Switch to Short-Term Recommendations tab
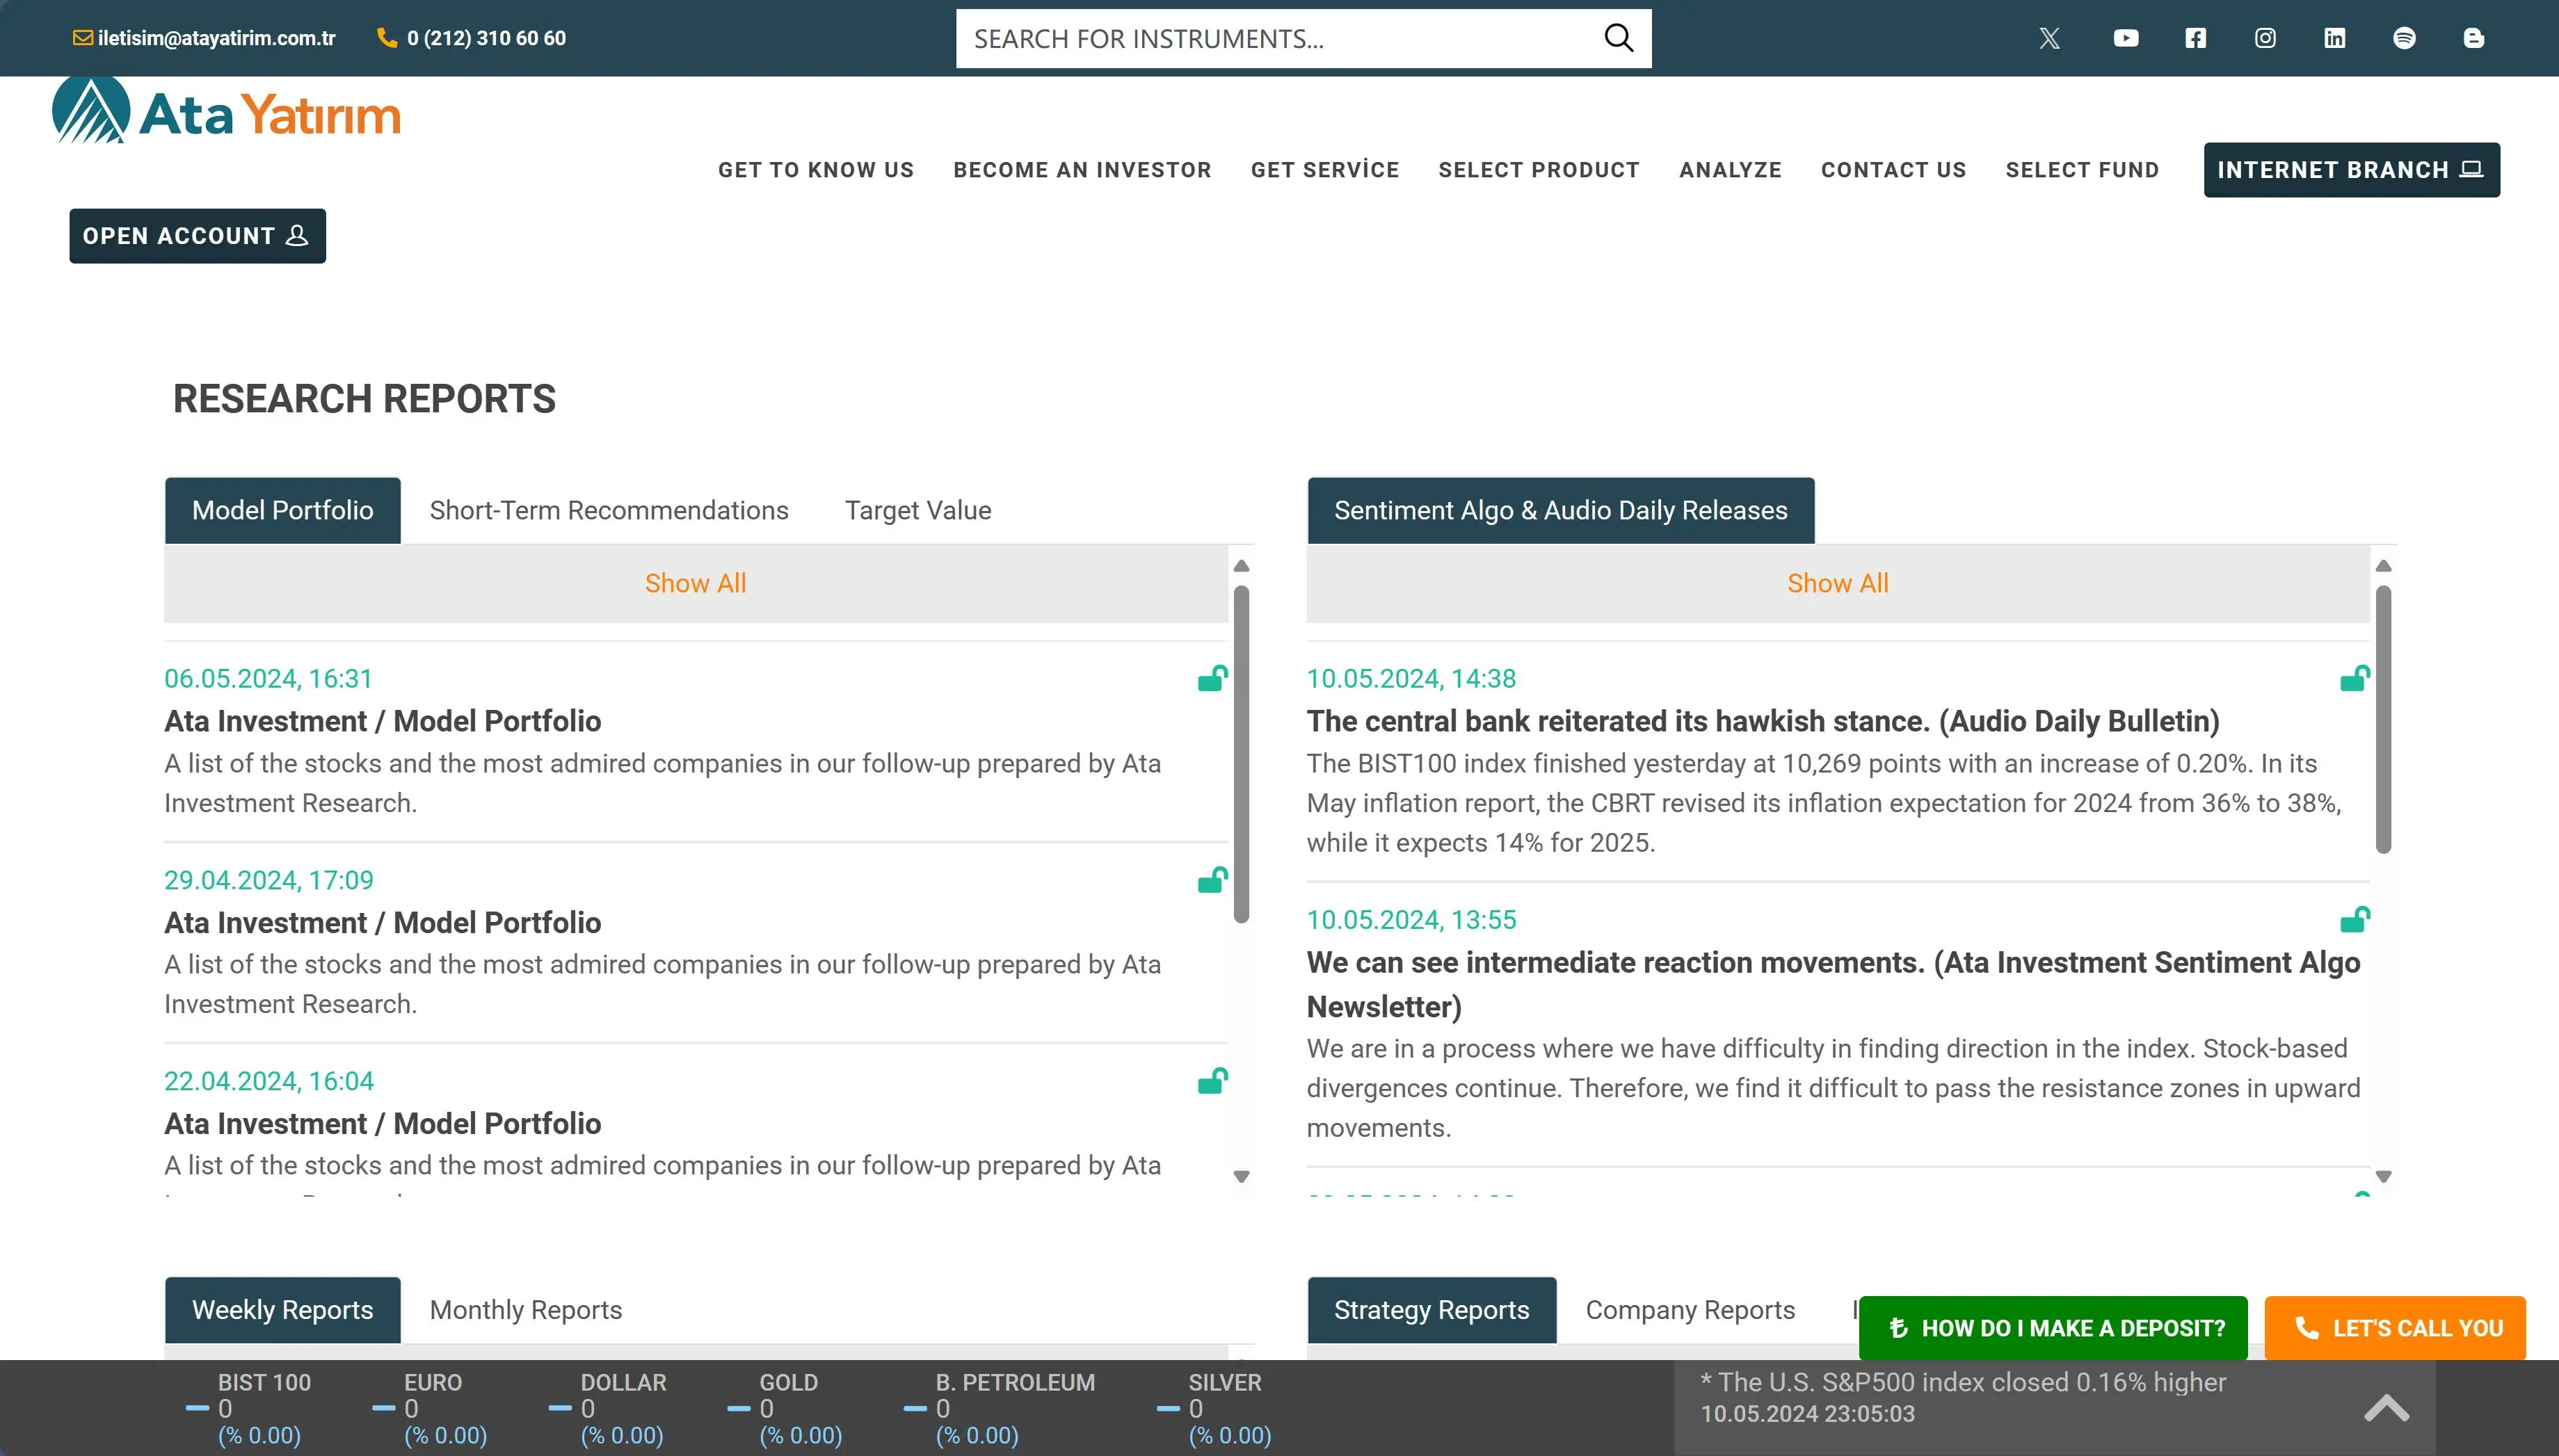Image resolution: width=2559 pixels, height=1456 pixels. (x=609, y=510)
